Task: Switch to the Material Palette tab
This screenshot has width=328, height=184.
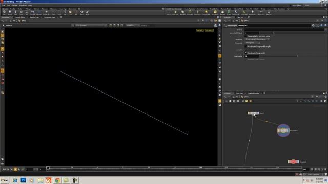Action: pyautogui.click(x=254, y=93)
